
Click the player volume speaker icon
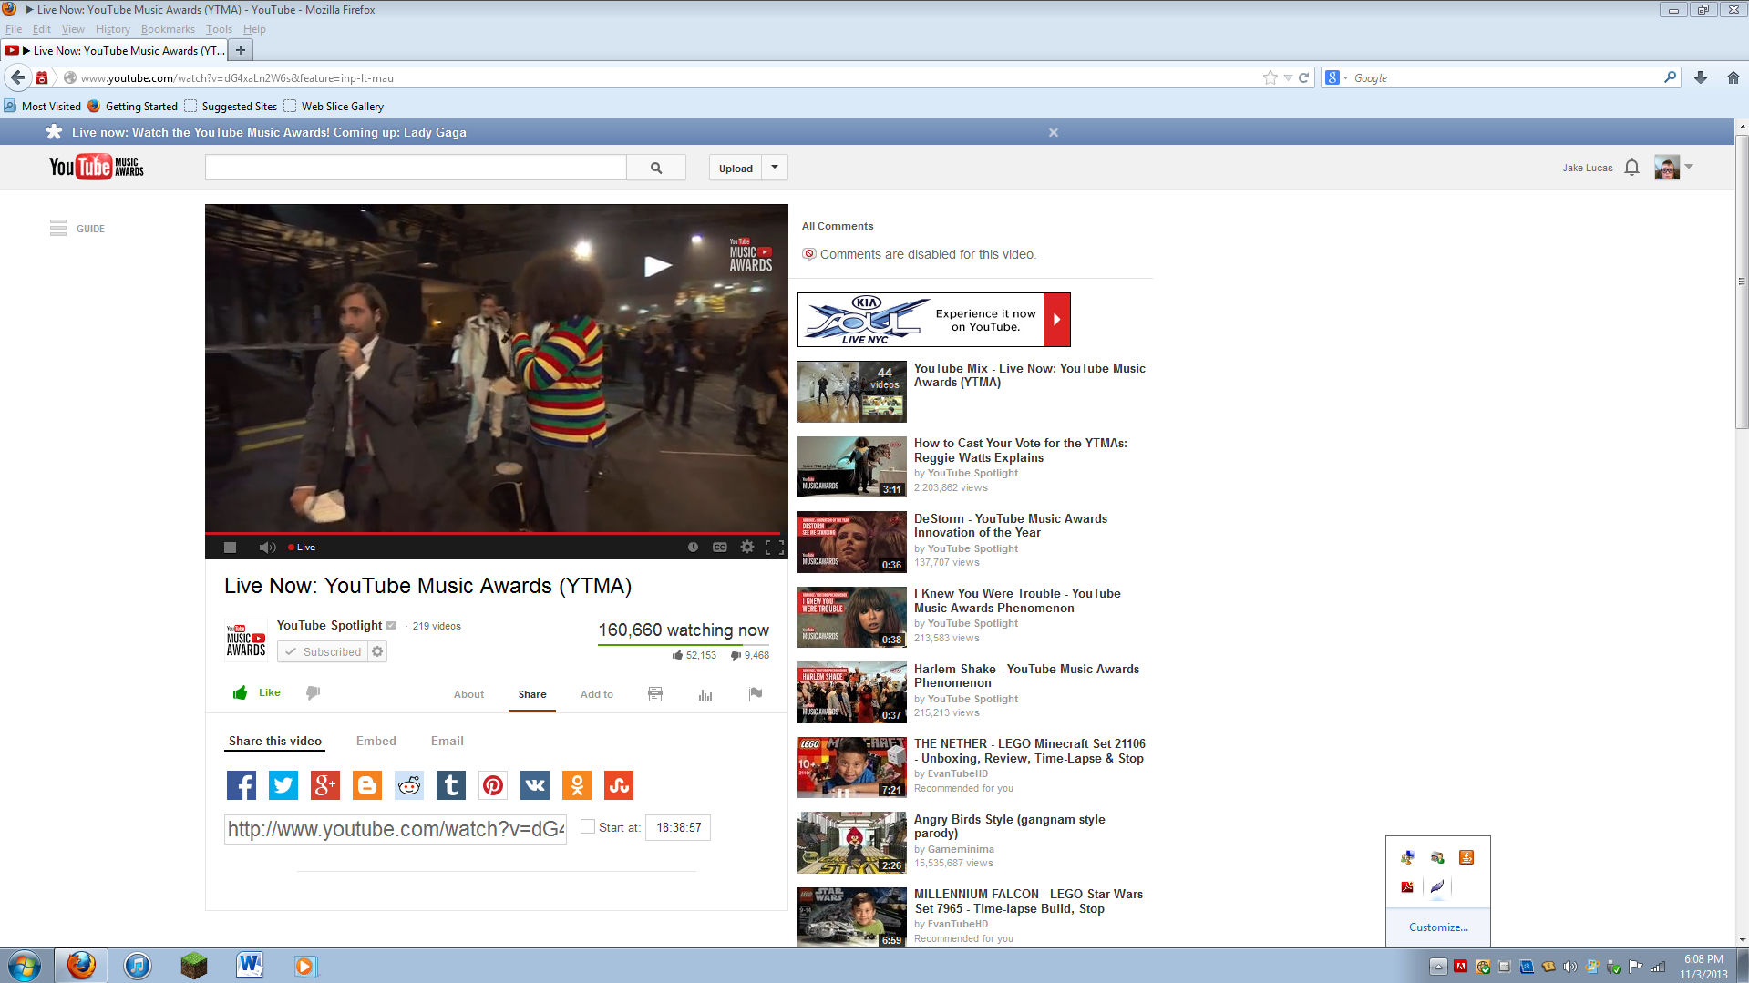click(267, 548)
